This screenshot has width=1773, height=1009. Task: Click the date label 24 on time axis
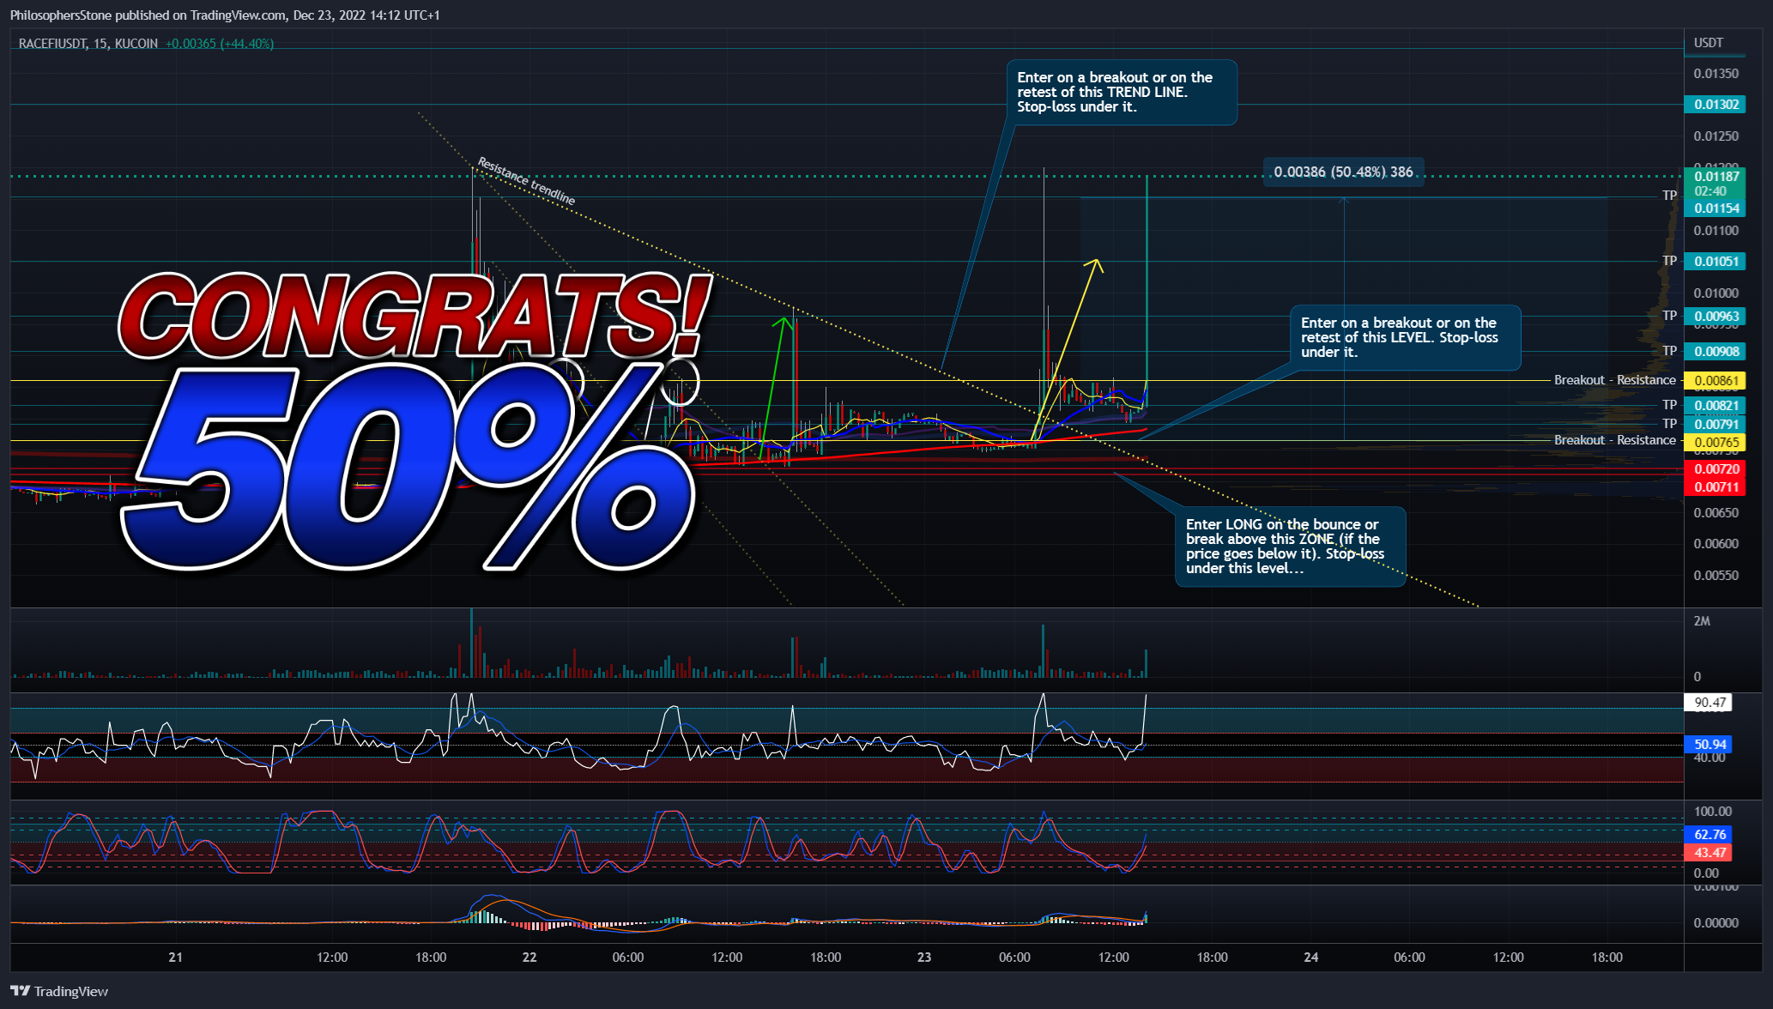(1311, 958)
